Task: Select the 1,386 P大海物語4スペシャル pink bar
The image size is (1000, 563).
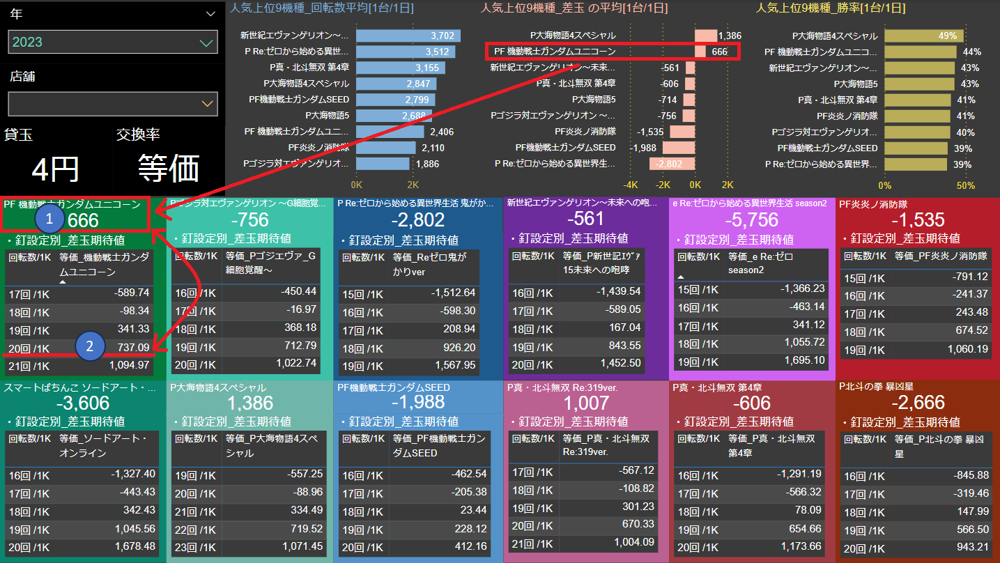Action: pos(705,36)
